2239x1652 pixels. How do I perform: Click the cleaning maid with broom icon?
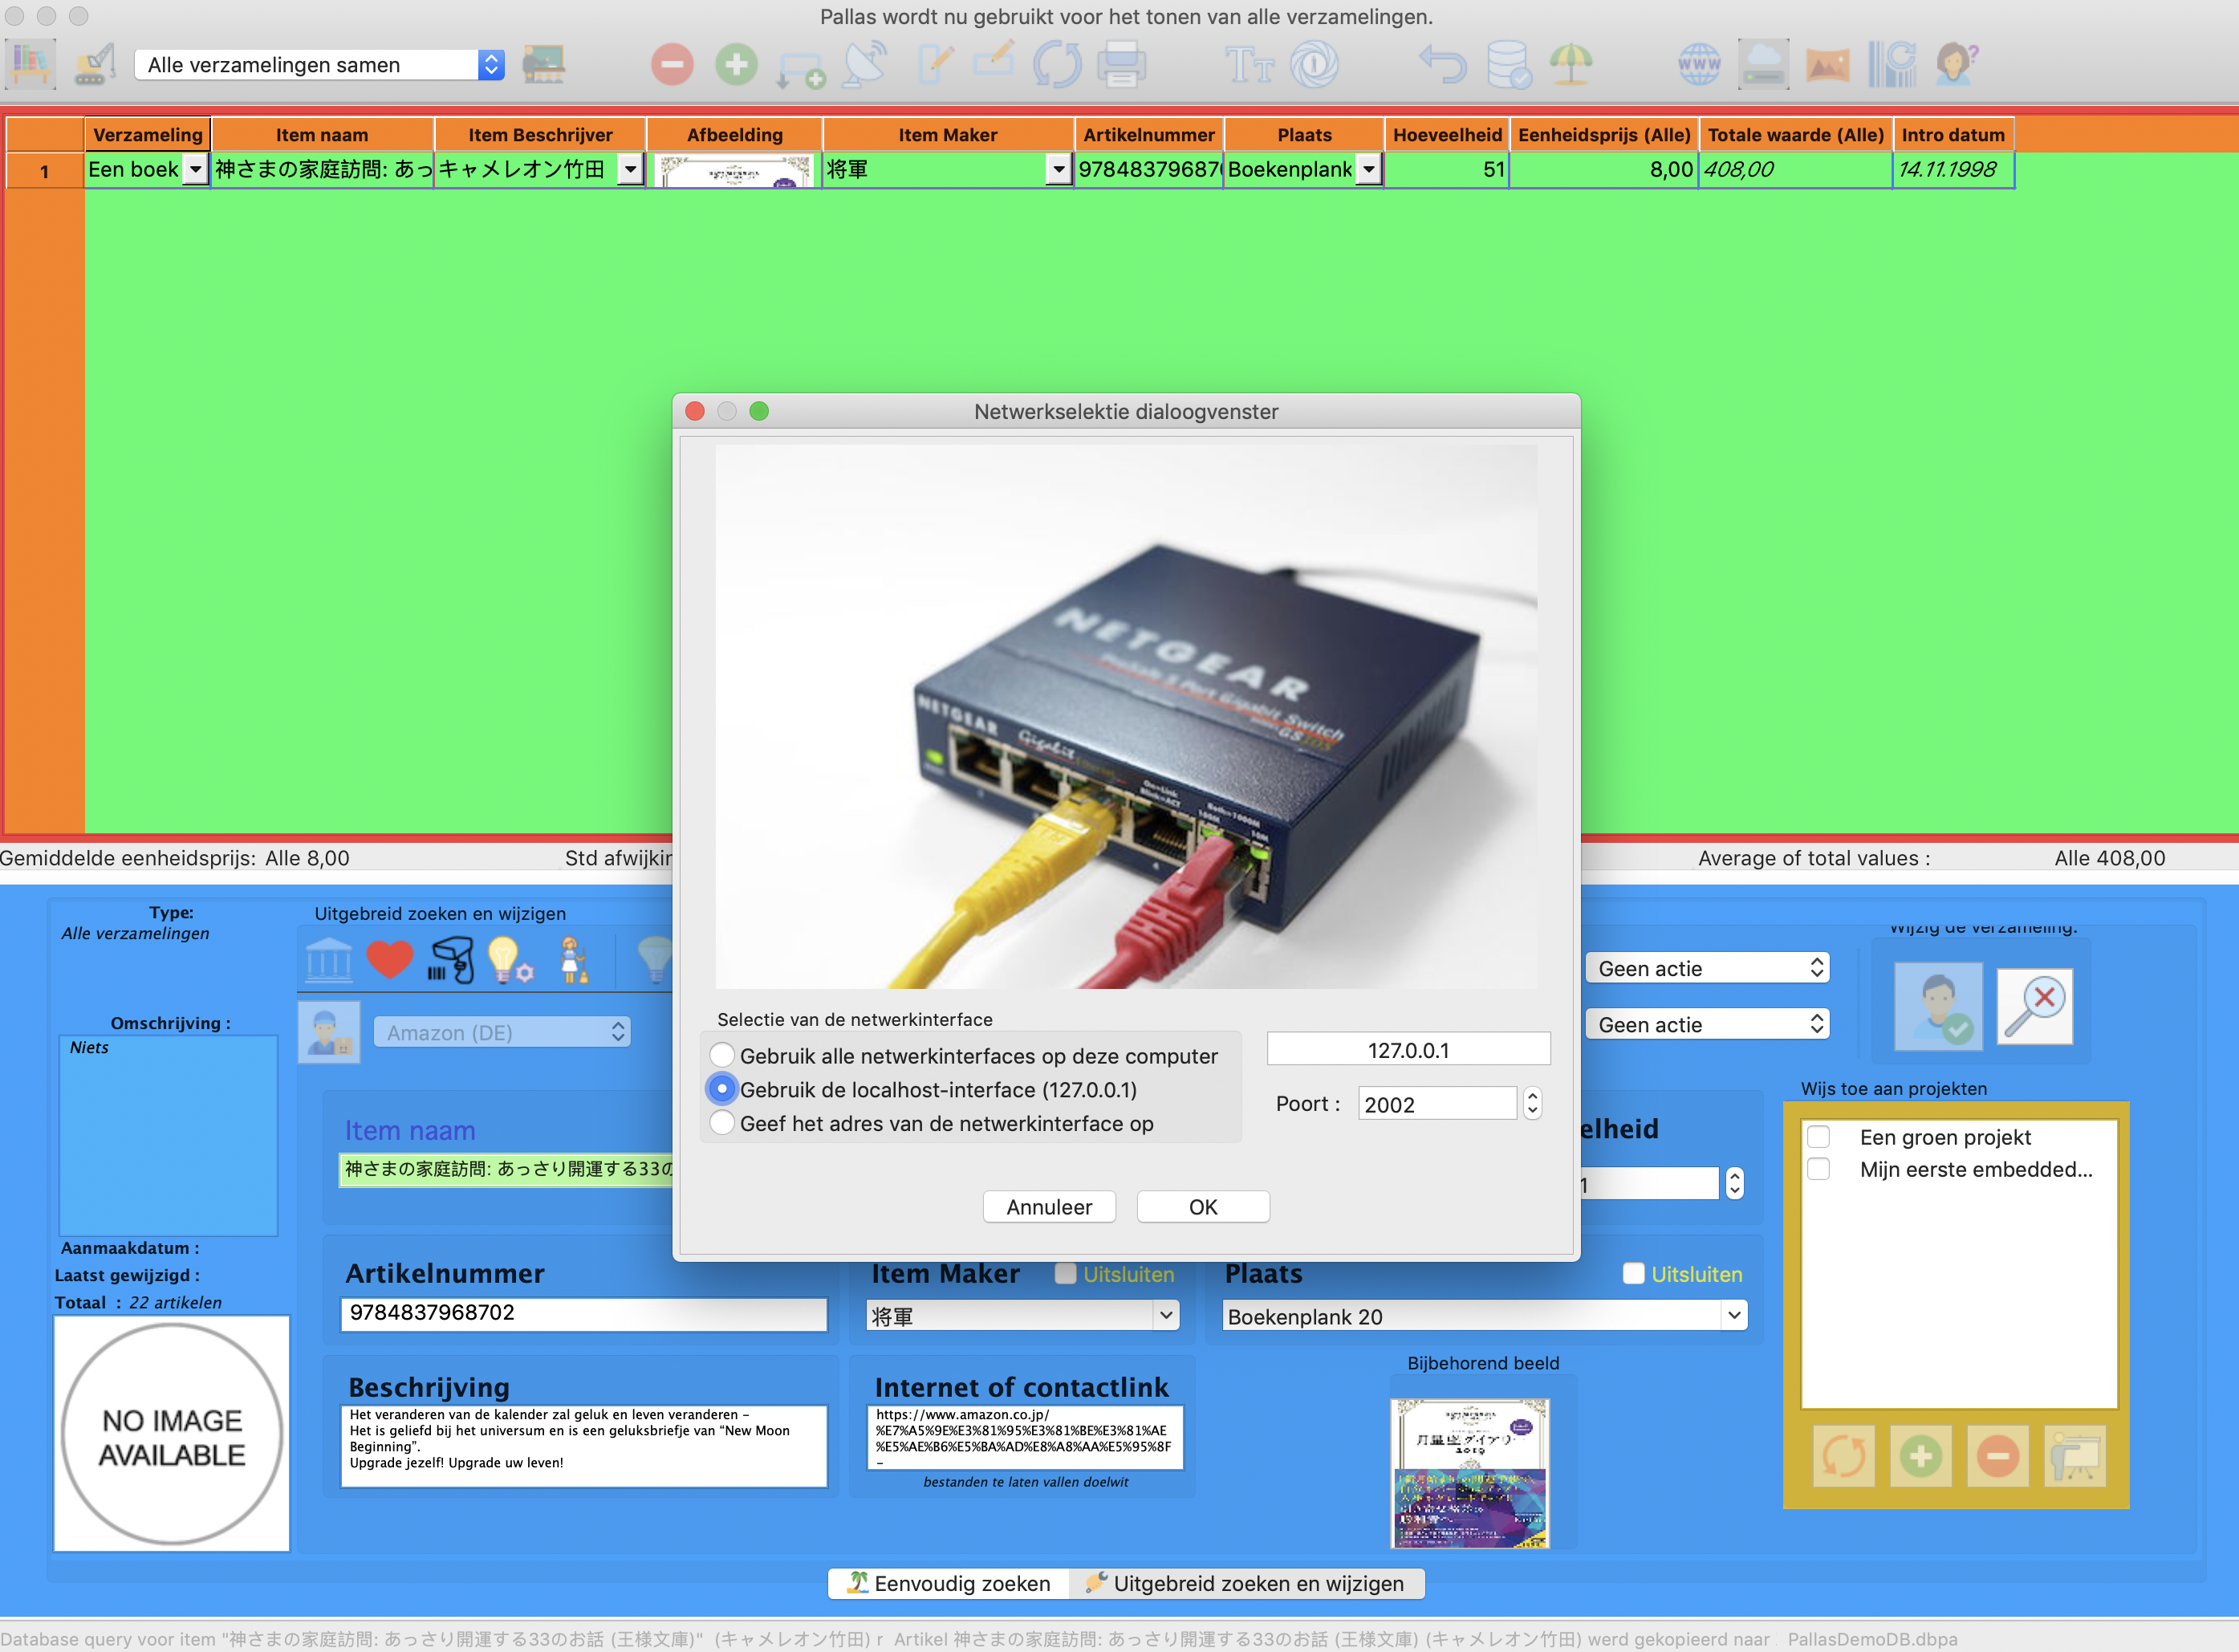[x=571, y=960]
